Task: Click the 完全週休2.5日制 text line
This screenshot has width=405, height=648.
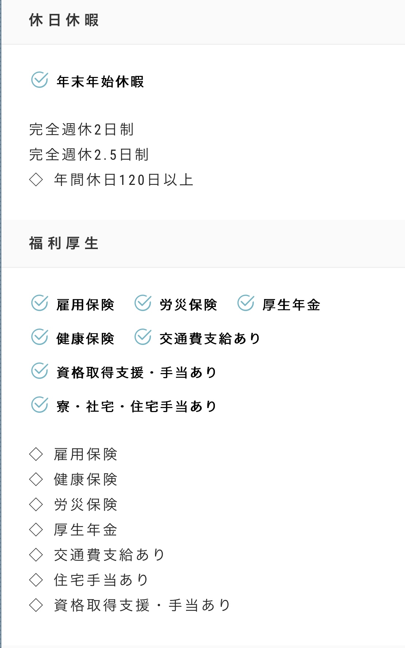Action: [x=89, y=155]
